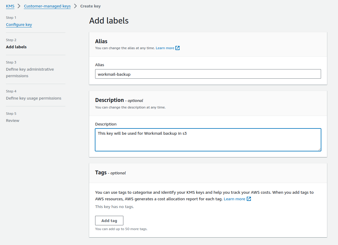Image resolution: width=338 pixels, height=245 pixels.
Task: Select 'You can change the description at any time.' text
Action: [x=130, y=107]
